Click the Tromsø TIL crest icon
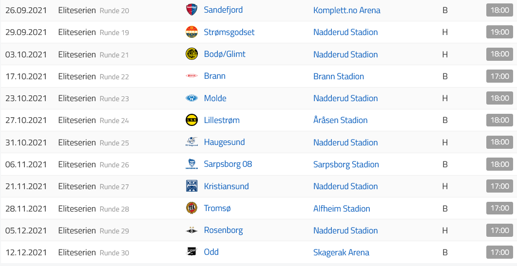The image size is (517, 266). [191, 208]
